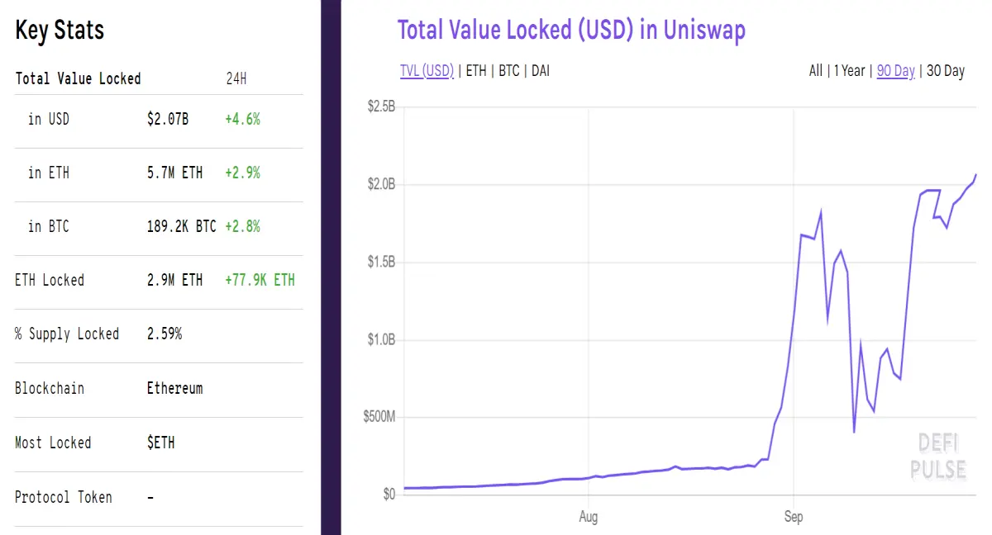Click the 'in USD' row label
The image size is (992, 535).
(x=49, y=119)
